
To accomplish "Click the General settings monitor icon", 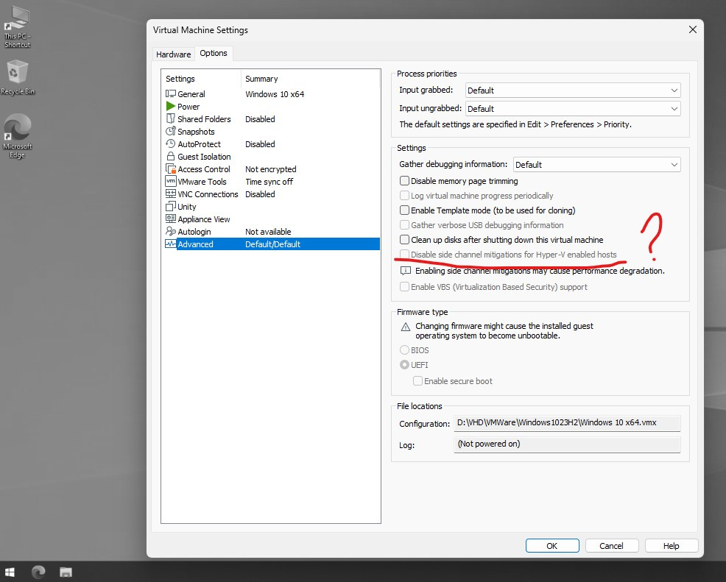I will (x=170, y=94).
